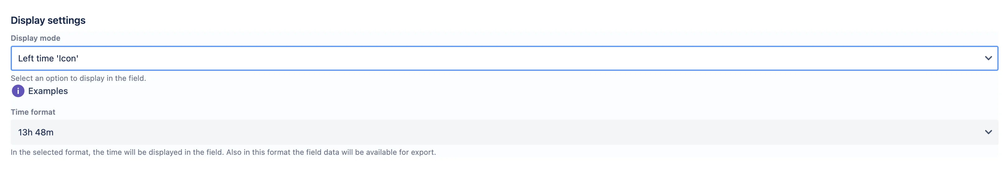Open the Examples link
Image resolution: width=1008 pixels, height=178 pixels.
pyautogui.click(x=48, y=91)
